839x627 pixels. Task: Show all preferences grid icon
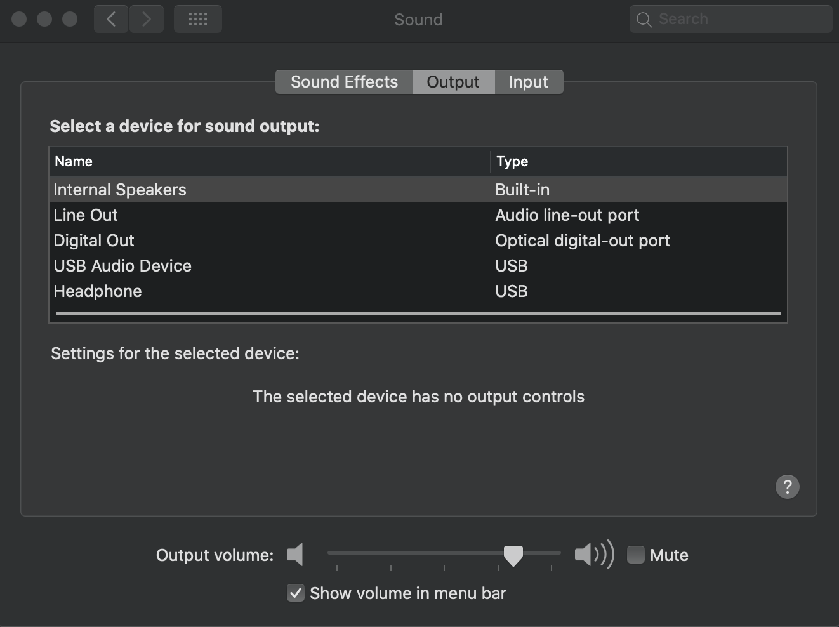click(x=197, y=19)
